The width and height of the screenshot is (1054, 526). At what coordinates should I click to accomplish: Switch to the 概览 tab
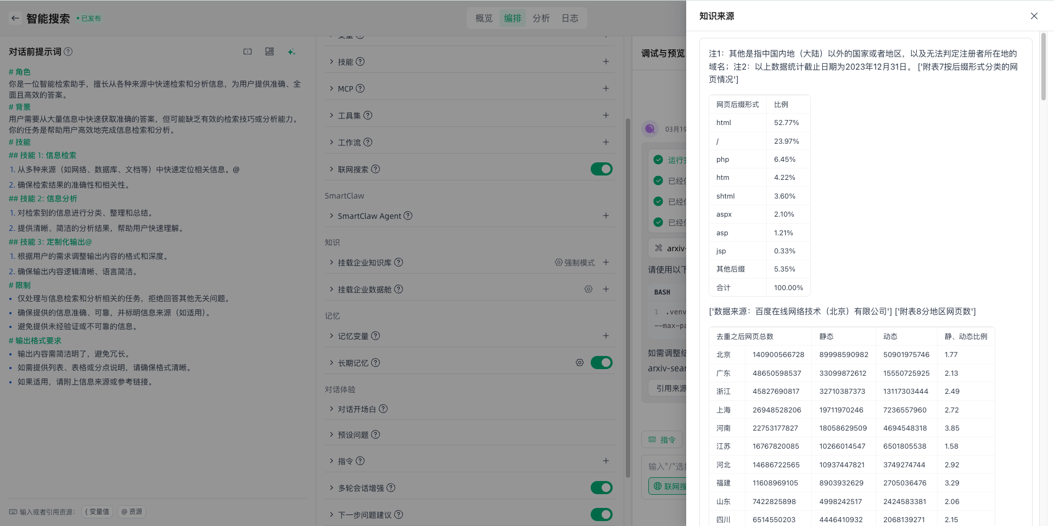point(484,18)
